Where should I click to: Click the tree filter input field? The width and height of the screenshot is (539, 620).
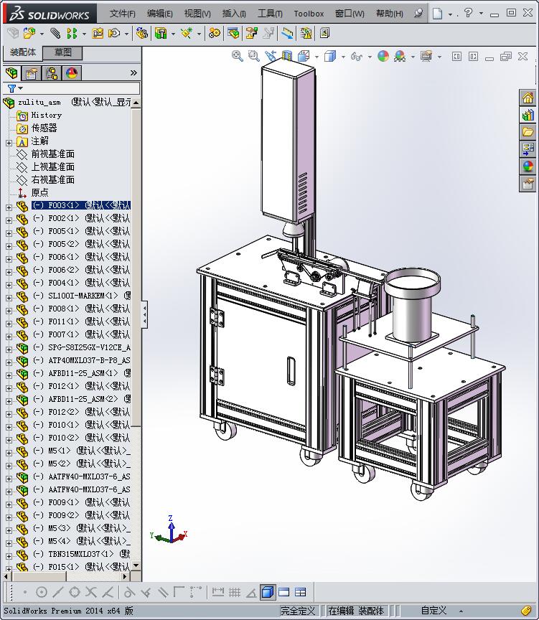(x=82, y=88)
